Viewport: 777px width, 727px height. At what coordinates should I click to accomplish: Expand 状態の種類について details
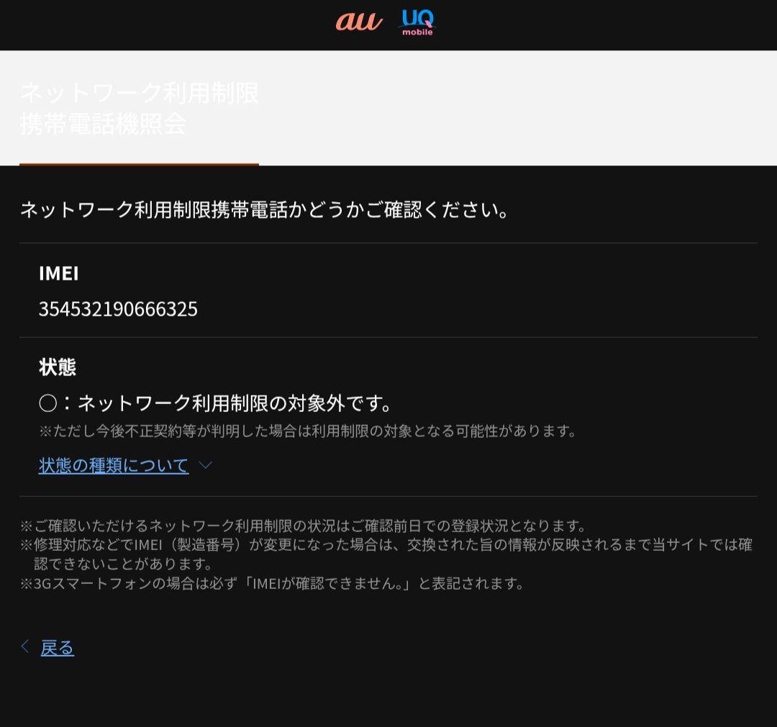point(113,465)
